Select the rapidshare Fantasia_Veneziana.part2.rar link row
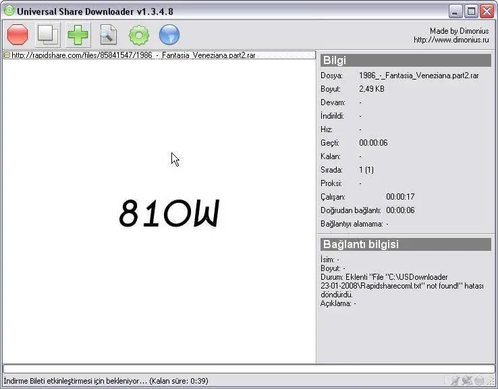Image resolution: width=498 pixels, height=389 pixels. tap(159, 55)
